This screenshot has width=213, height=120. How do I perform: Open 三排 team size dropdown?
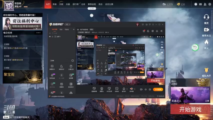[x=207, y=101]
